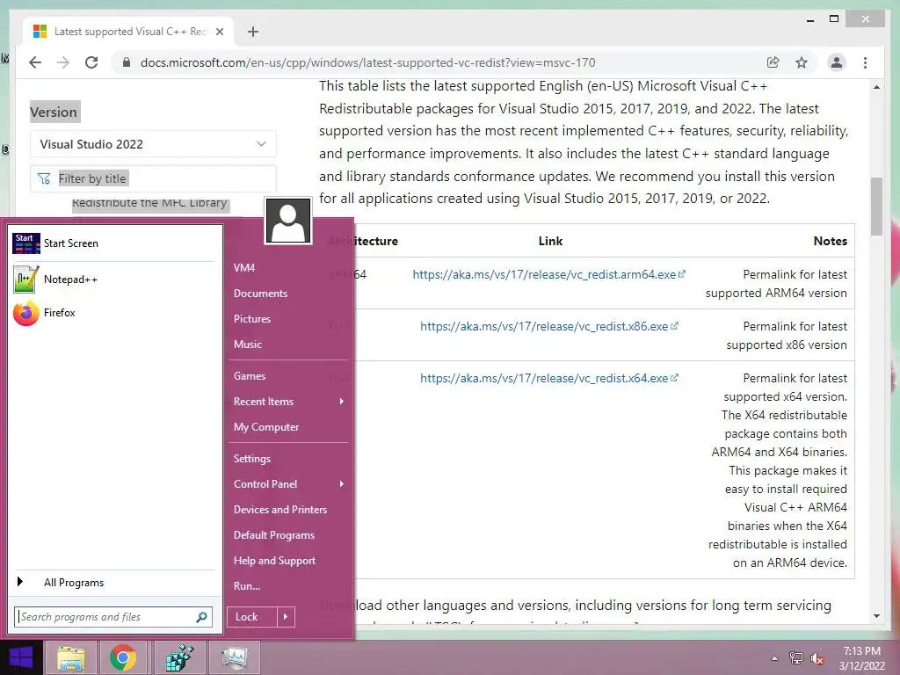Open Music from start menu

[247, 345]
